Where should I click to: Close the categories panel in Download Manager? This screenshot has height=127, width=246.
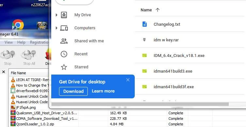coord(4,72)
